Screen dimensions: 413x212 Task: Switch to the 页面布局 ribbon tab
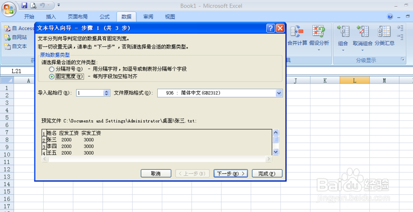click(x=78, y=17)
